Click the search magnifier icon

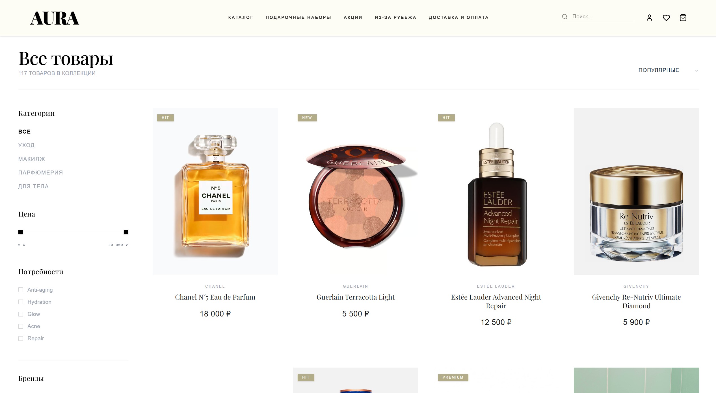click(565, 17)
